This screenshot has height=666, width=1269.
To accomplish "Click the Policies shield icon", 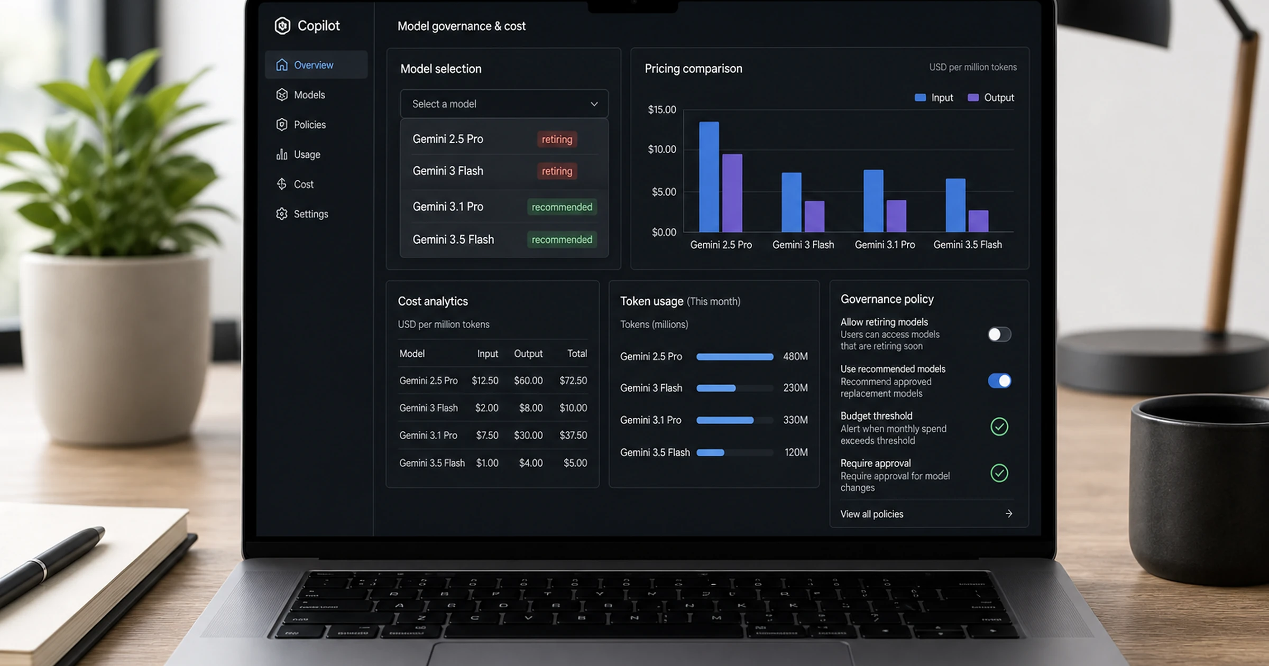I will point(282,124).
